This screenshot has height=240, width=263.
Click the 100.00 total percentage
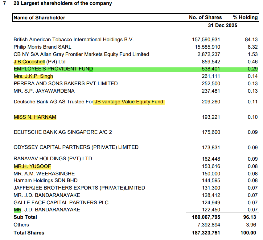248,233
